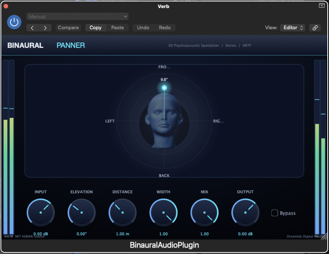
Task: Click the FRO... front direction label
Action: click(164, 67)
